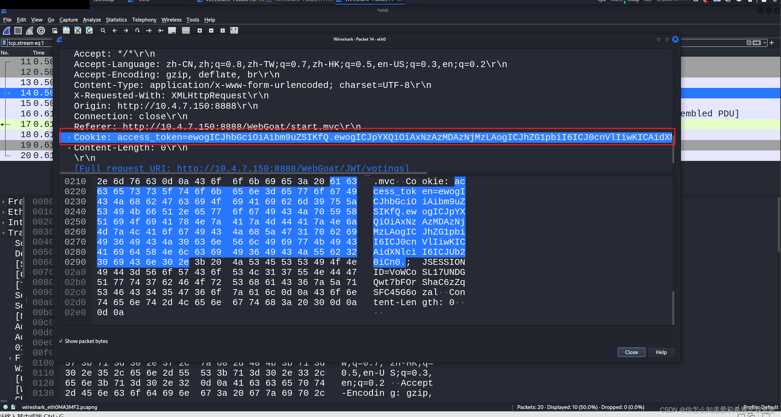
Task: Zoom in on main window text
Action: click(x=200, y=31)
